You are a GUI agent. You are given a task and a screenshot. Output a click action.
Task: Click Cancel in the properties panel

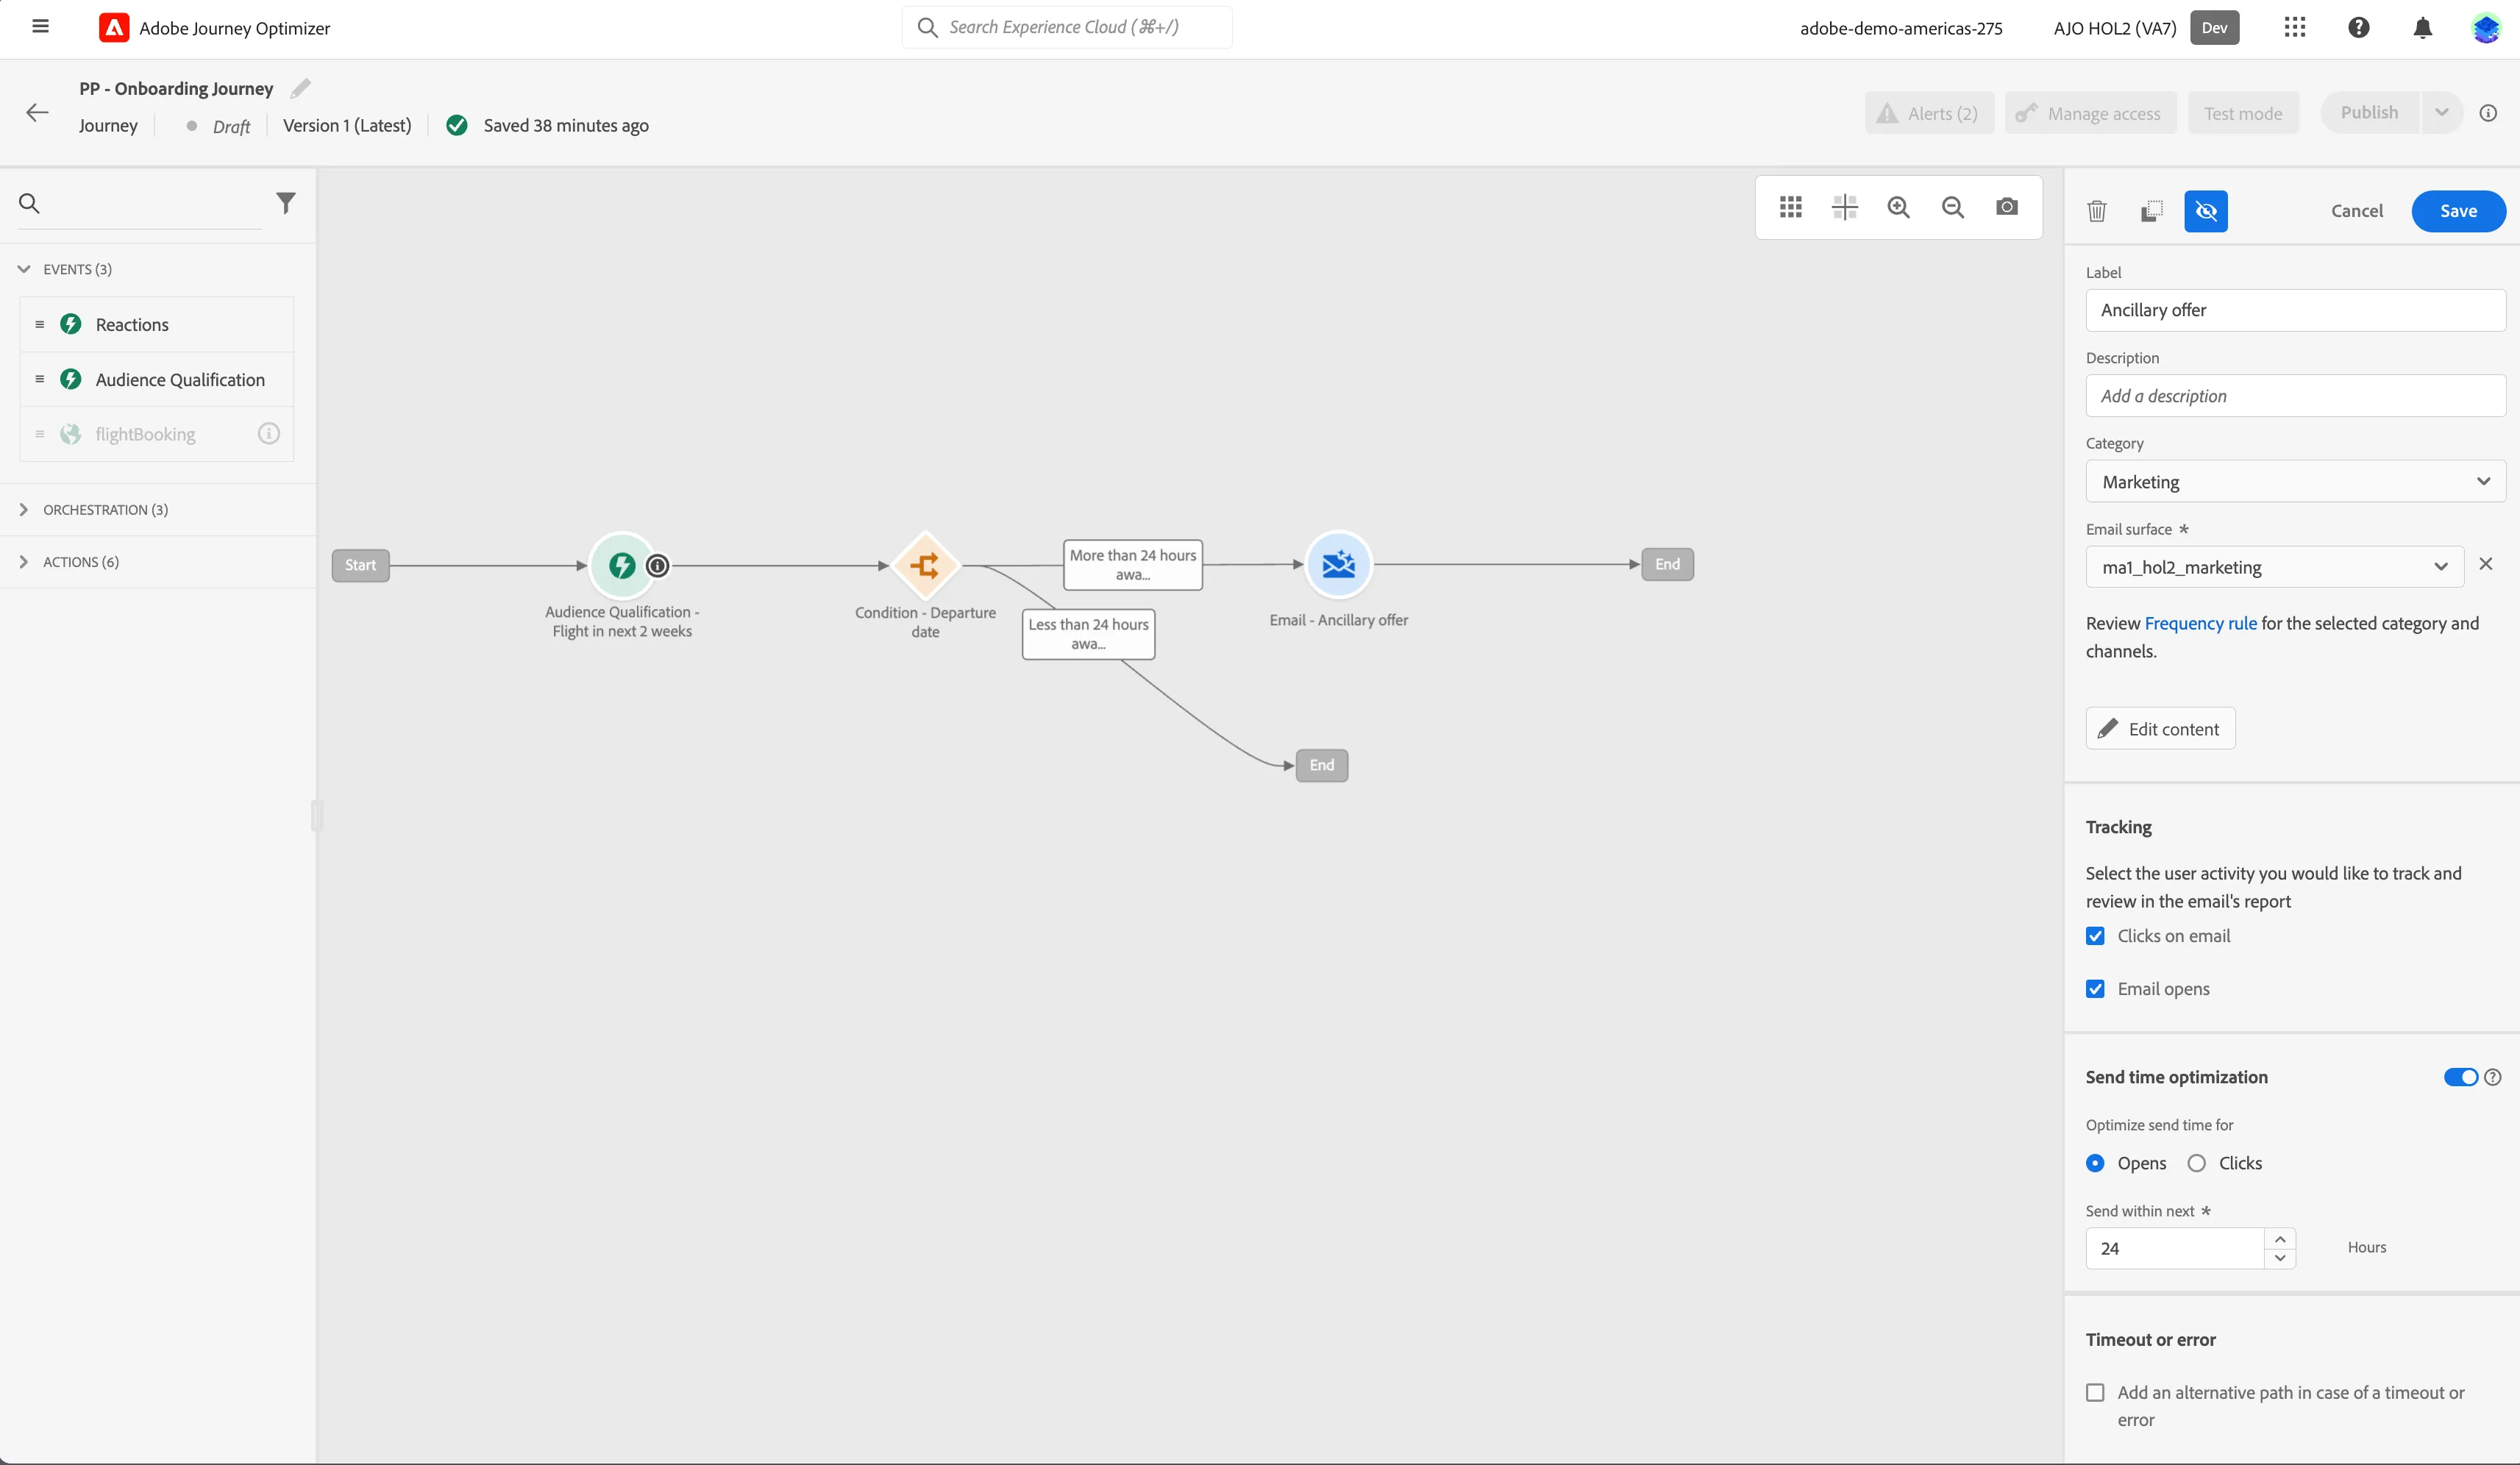2356,211
